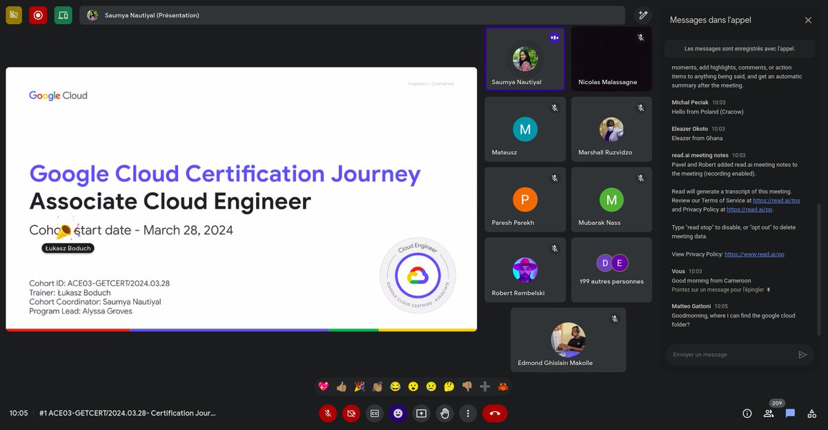Open the more options three-dot menu

469,413
